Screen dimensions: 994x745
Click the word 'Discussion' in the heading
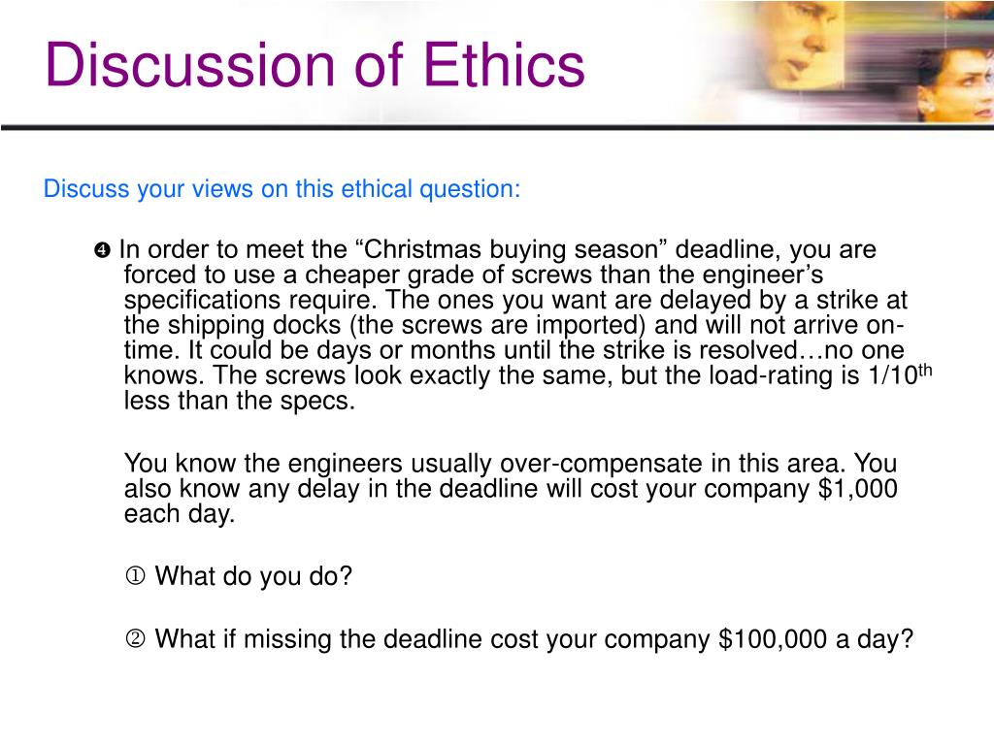pos(190,65)
